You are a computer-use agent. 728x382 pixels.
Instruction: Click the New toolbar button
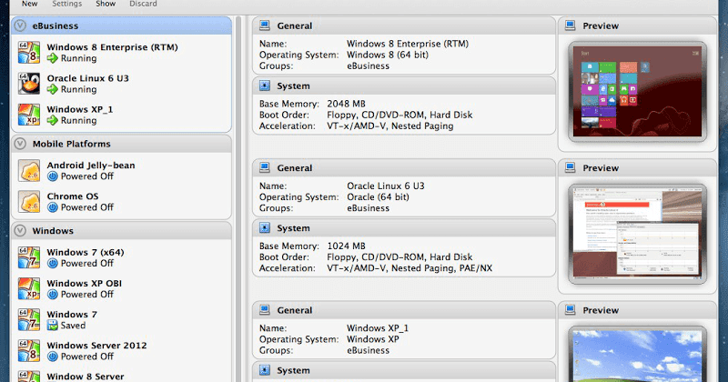tap(29, 4)
